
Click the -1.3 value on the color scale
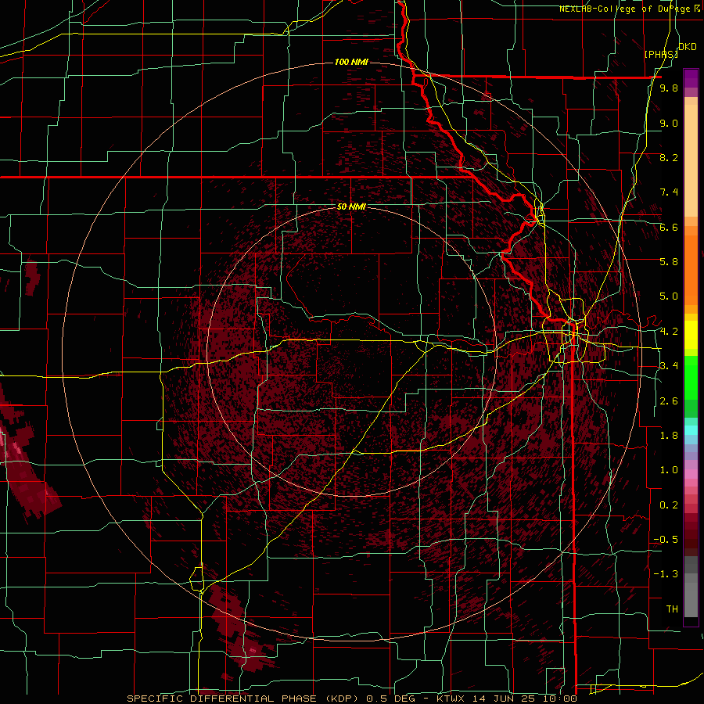tap(666, 574)
